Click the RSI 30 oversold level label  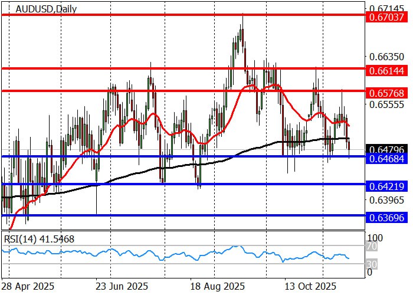[x=372, y=263]
